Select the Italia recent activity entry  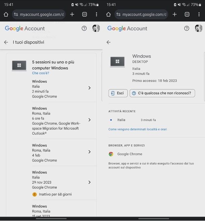coord(133,120)
